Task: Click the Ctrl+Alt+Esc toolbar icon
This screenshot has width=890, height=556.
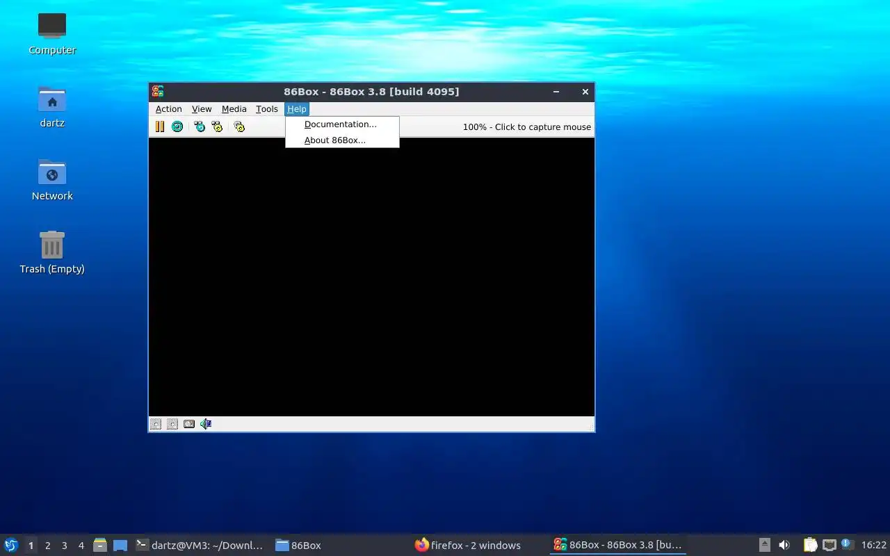Action: pos(217,126)
